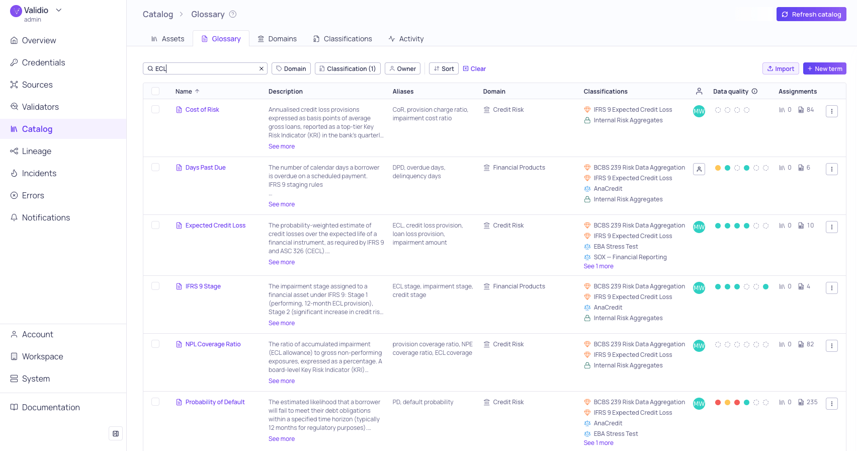This screenshot has width=857, height=451.
Task: Clear the ECL search text
Action: (x=262, y=69)
